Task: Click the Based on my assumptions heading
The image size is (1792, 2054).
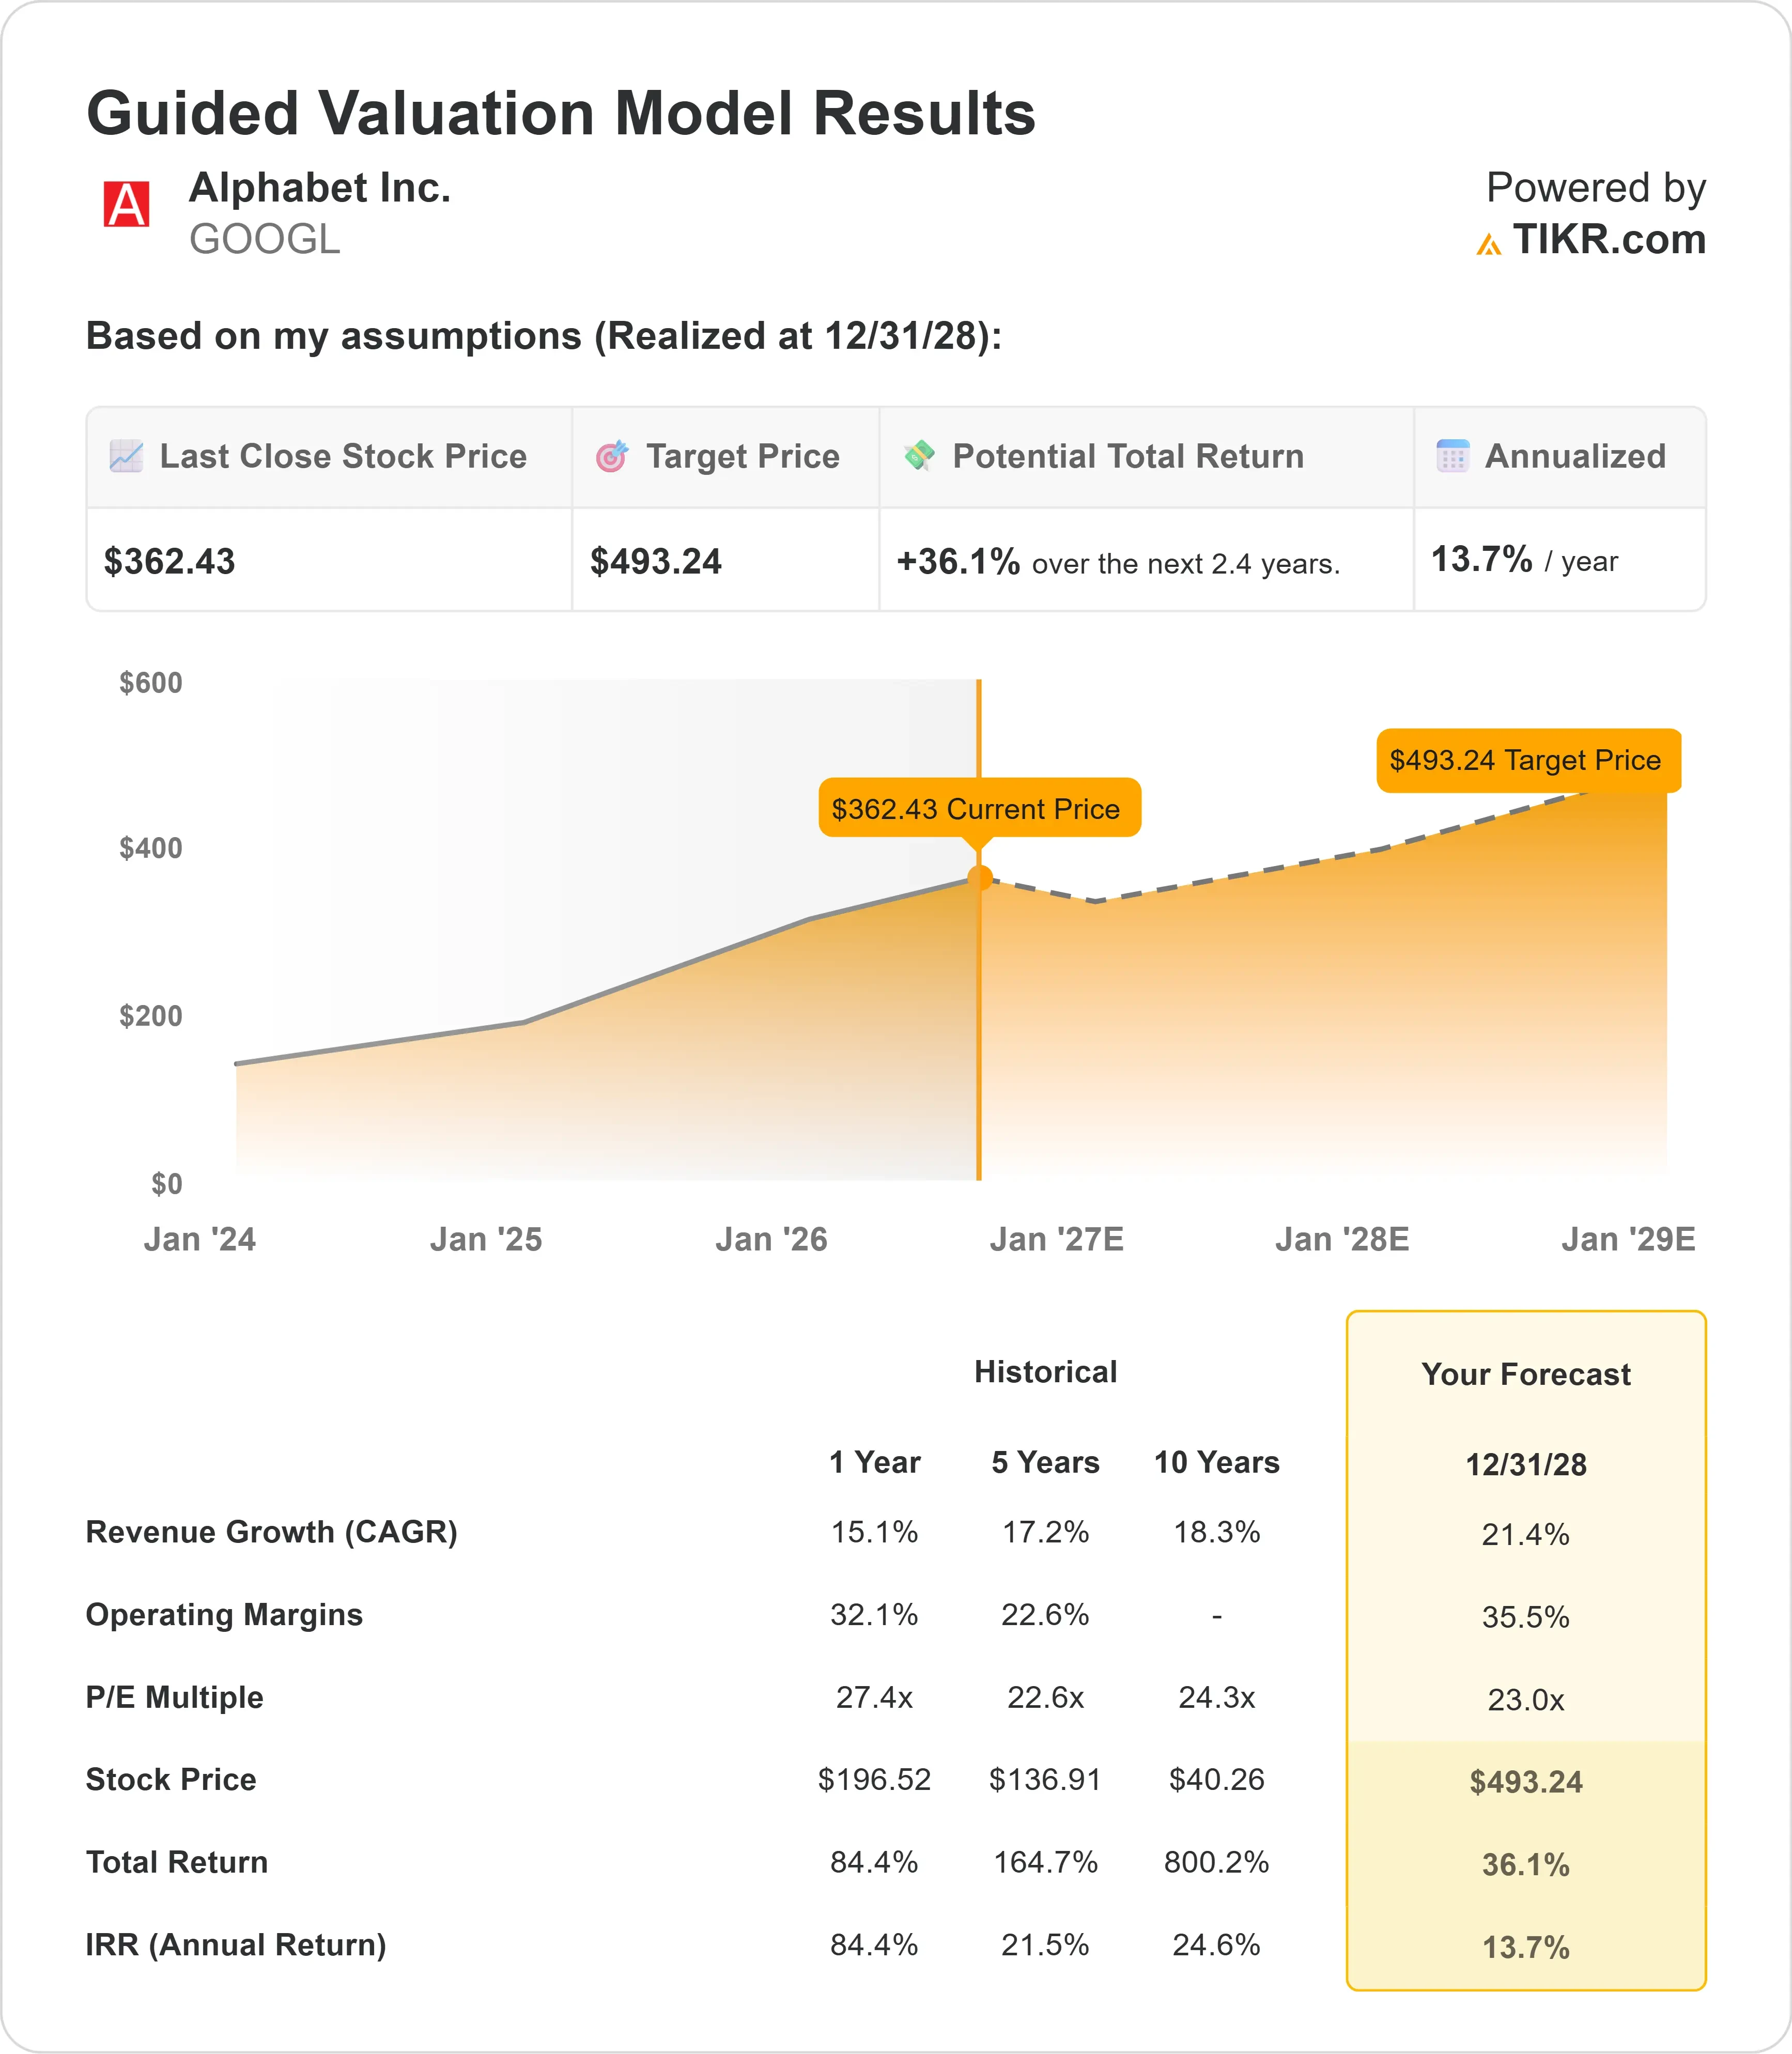Action: click(x=544, y=336)
